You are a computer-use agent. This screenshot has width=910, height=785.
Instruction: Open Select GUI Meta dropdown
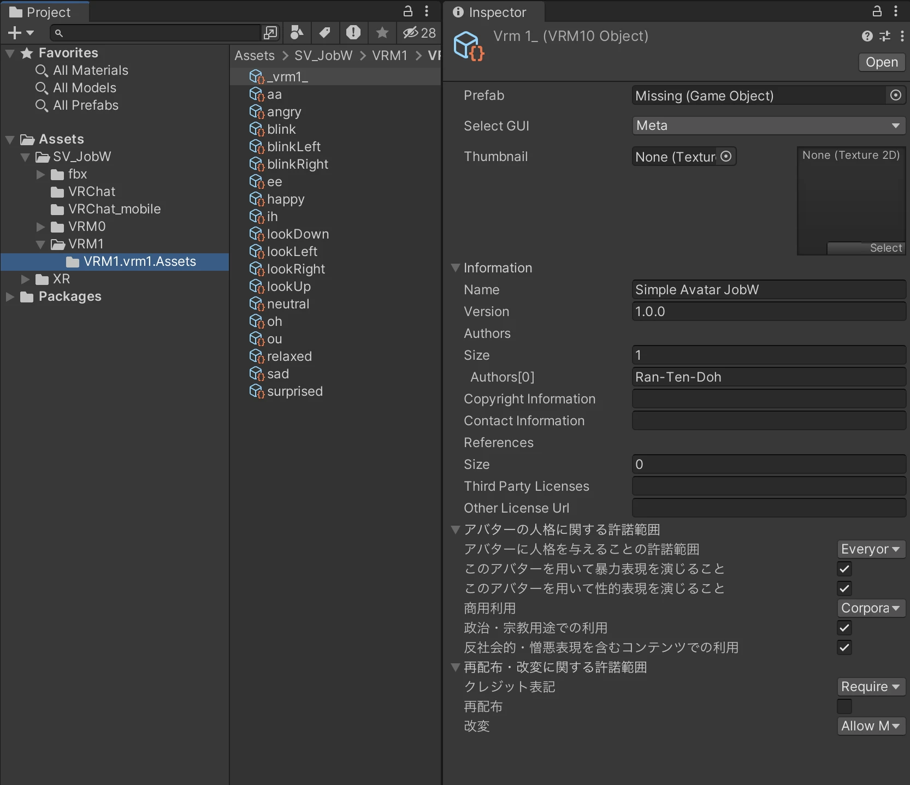pyautogui.click(x=769, y=126)
